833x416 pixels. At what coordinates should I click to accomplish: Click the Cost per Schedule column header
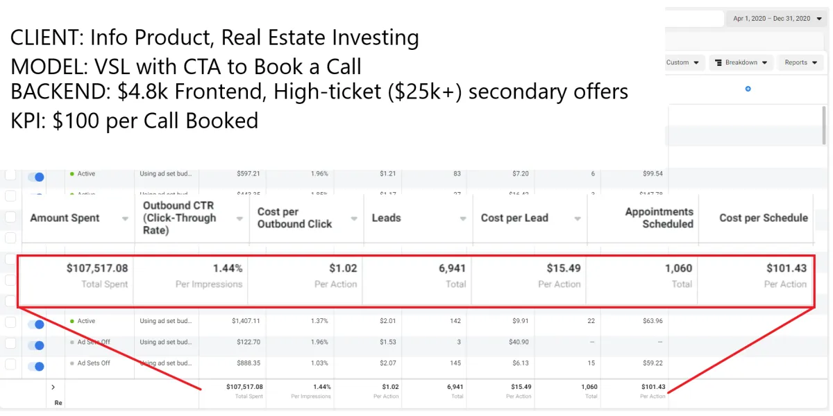763,218
